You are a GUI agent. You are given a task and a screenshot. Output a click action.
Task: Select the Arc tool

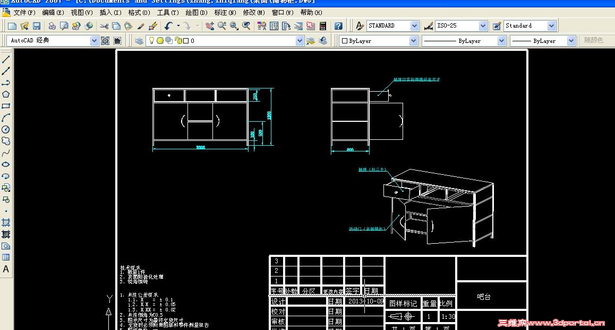(6, 118)
